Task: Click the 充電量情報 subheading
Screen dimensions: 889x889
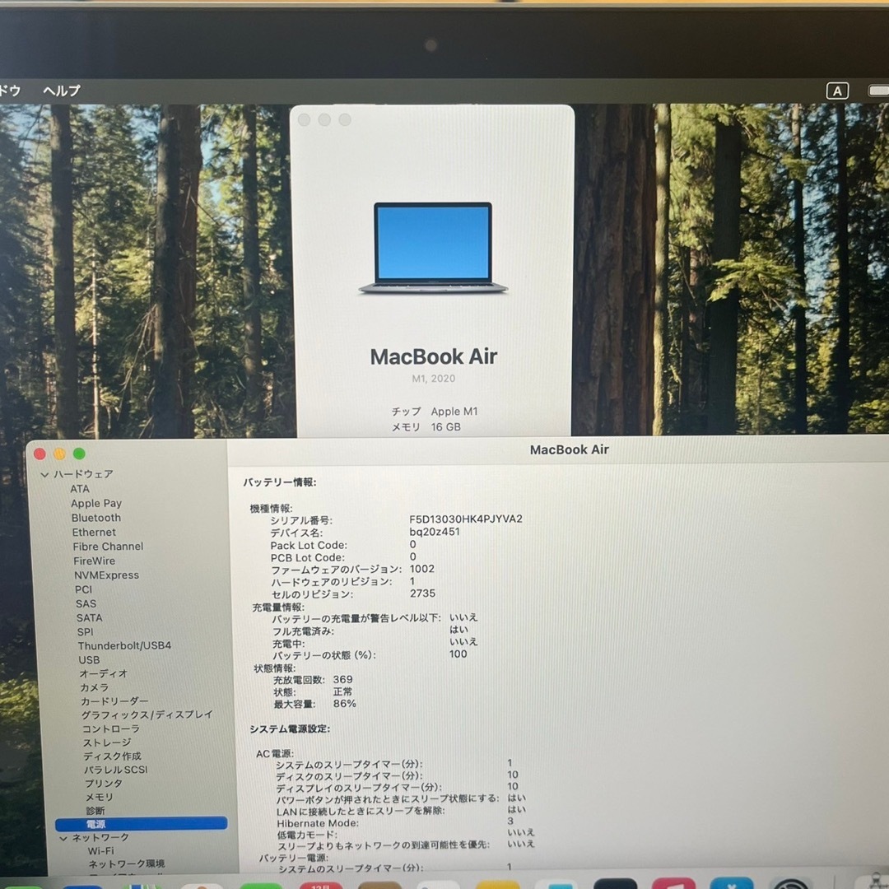Action: point(278,607)
